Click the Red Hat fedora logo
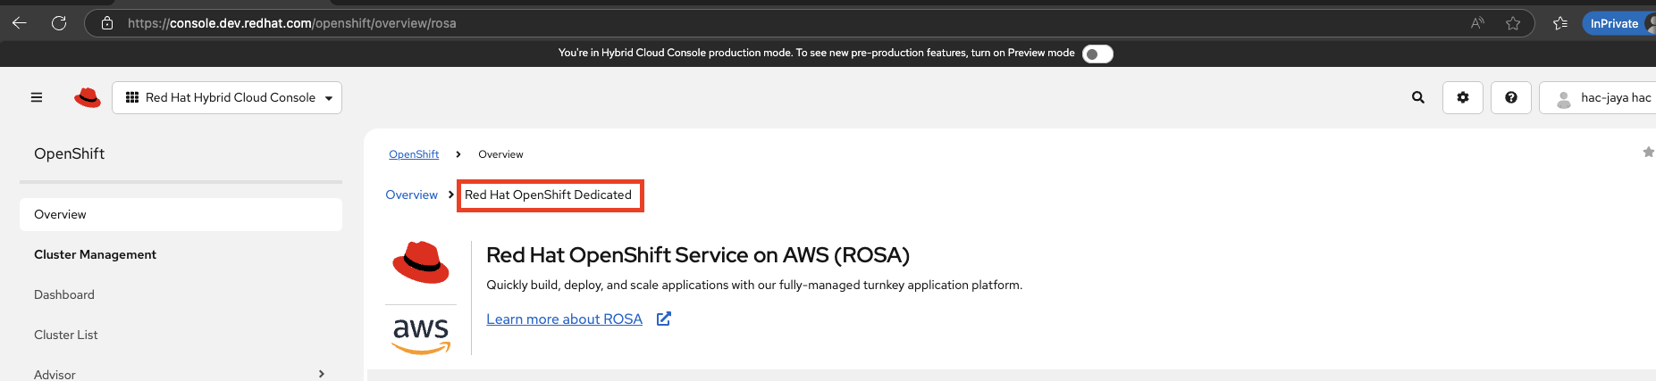This screenshot has width=1656, height=381. [x=88, y=97]
